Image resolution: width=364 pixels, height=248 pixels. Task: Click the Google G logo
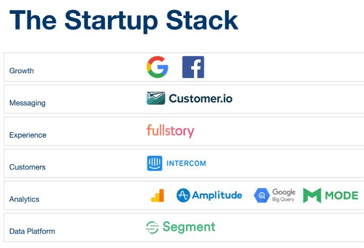tap(157, 67)
